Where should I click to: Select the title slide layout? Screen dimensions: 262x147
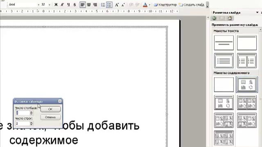pyautogui.click(x=224, y=42)
